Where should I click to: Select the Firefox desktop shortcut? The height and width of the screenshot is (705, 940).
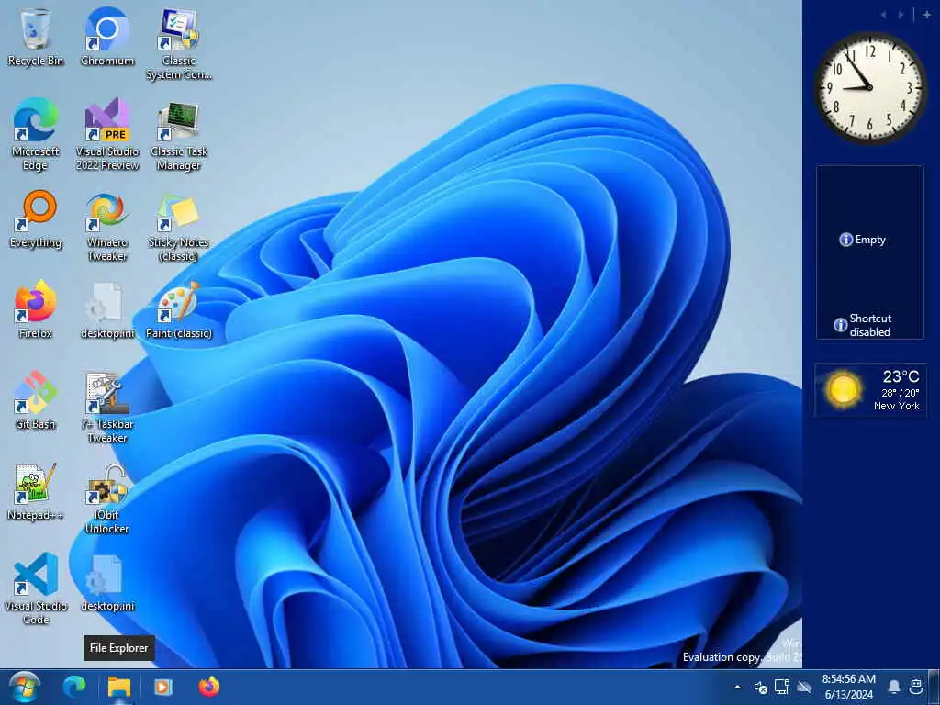(36, 310)
